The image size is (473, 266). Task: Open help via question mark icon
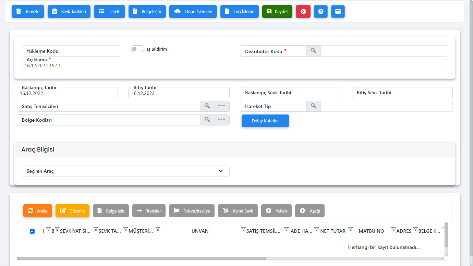pyautogui.click(x=321, y=11)
